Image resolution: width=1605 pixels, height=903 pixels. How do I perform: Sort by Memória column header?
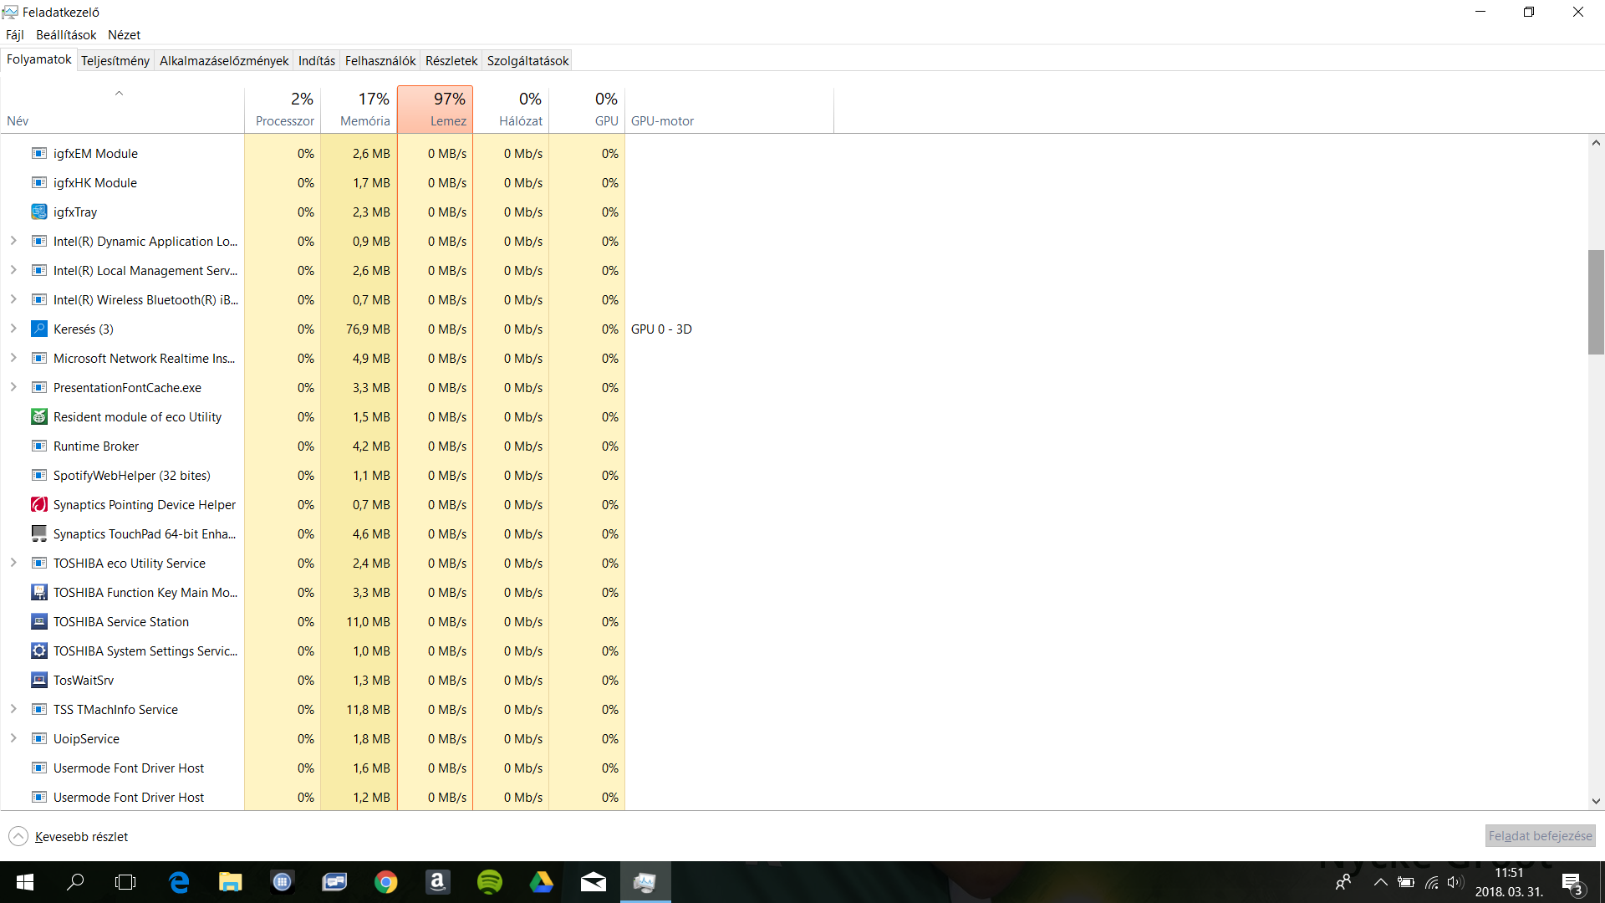point(359,110)
